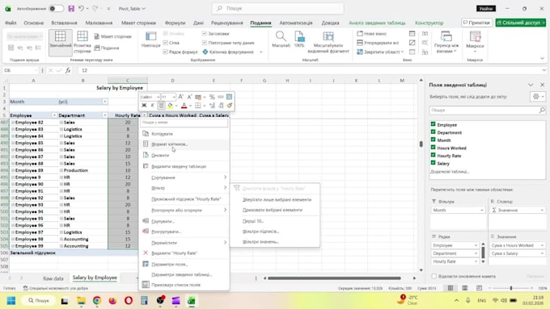Toggle Bold in the mini toolbar
Screen dimensions: 550x309
click(144, 106)
